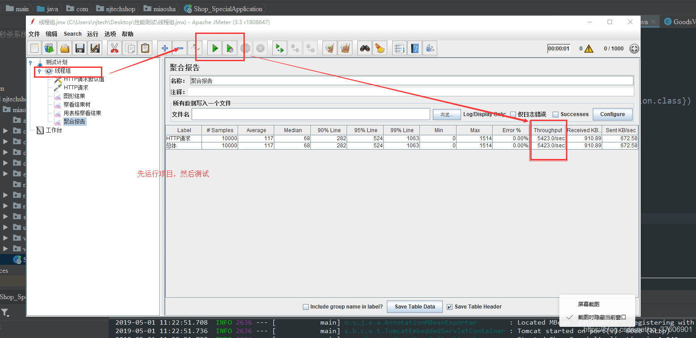Select the 聚合报告 tree node
Image resolution: width=696 pixels, height=338 pixels.
pos(74,121)
